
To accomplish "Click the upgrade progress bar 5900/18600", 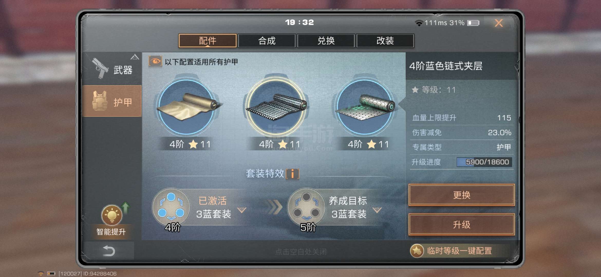I will 484,162.
